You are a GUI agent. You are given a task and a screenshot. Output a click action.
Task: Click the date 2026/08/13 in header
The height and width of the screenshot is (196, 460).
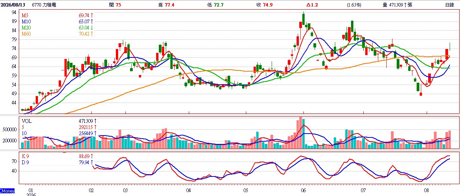(13, 5)
